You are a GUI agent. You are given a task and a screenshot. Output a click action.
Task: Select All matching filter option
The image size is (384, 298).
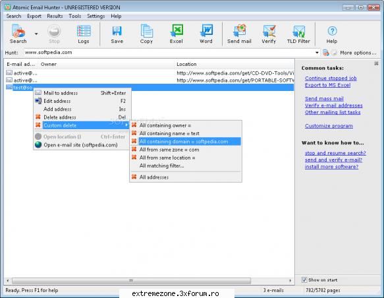coord(186,165)
